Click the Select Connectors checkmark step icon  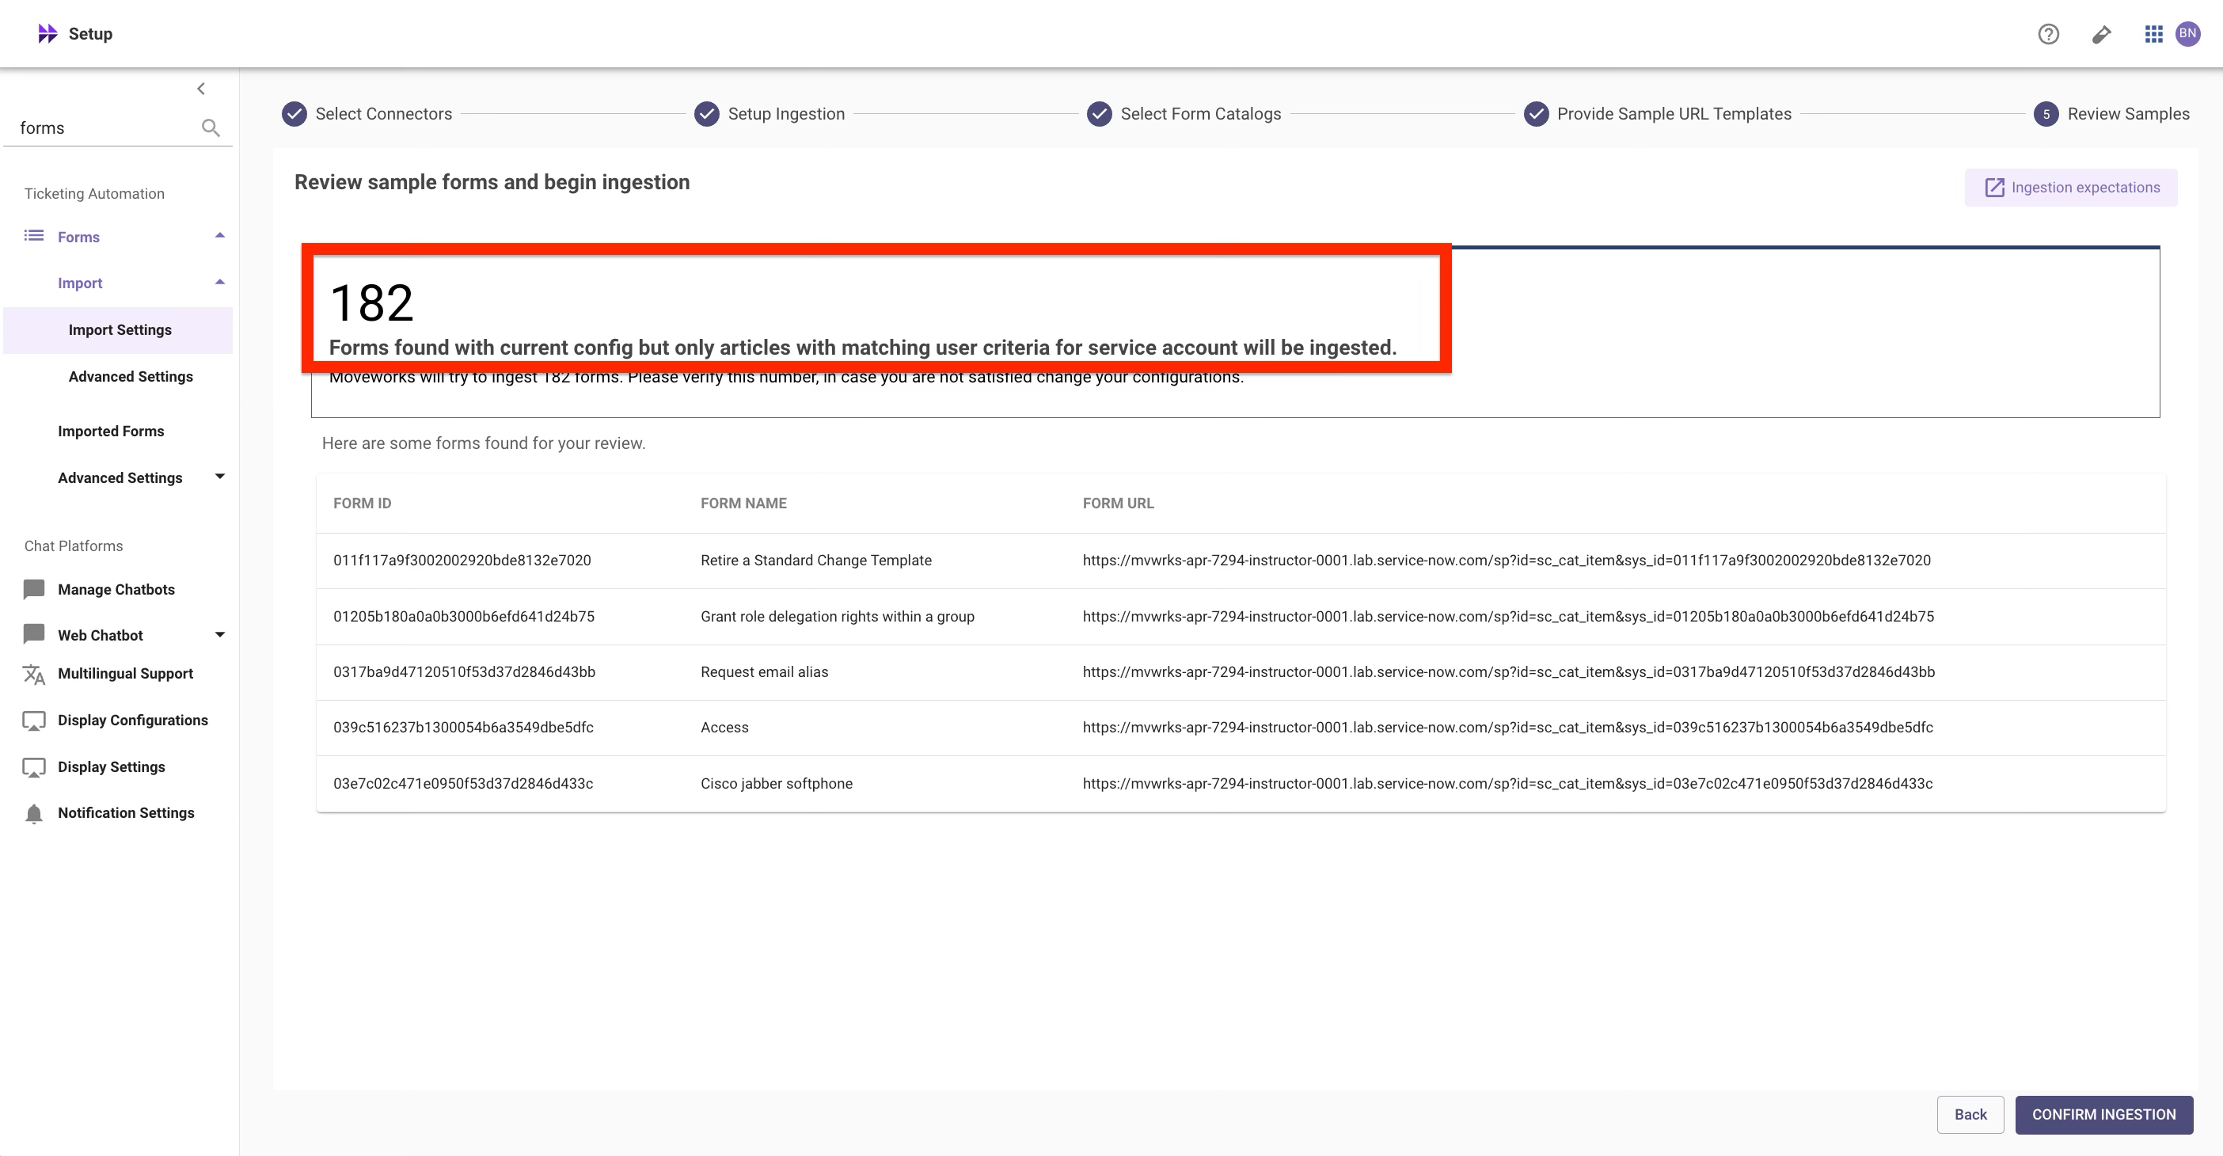click(294, 114)
